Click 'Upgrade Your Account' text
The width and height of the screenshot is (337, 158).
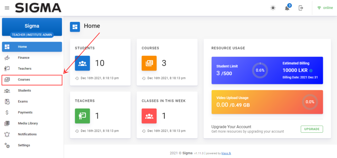[x=231, y=127]
